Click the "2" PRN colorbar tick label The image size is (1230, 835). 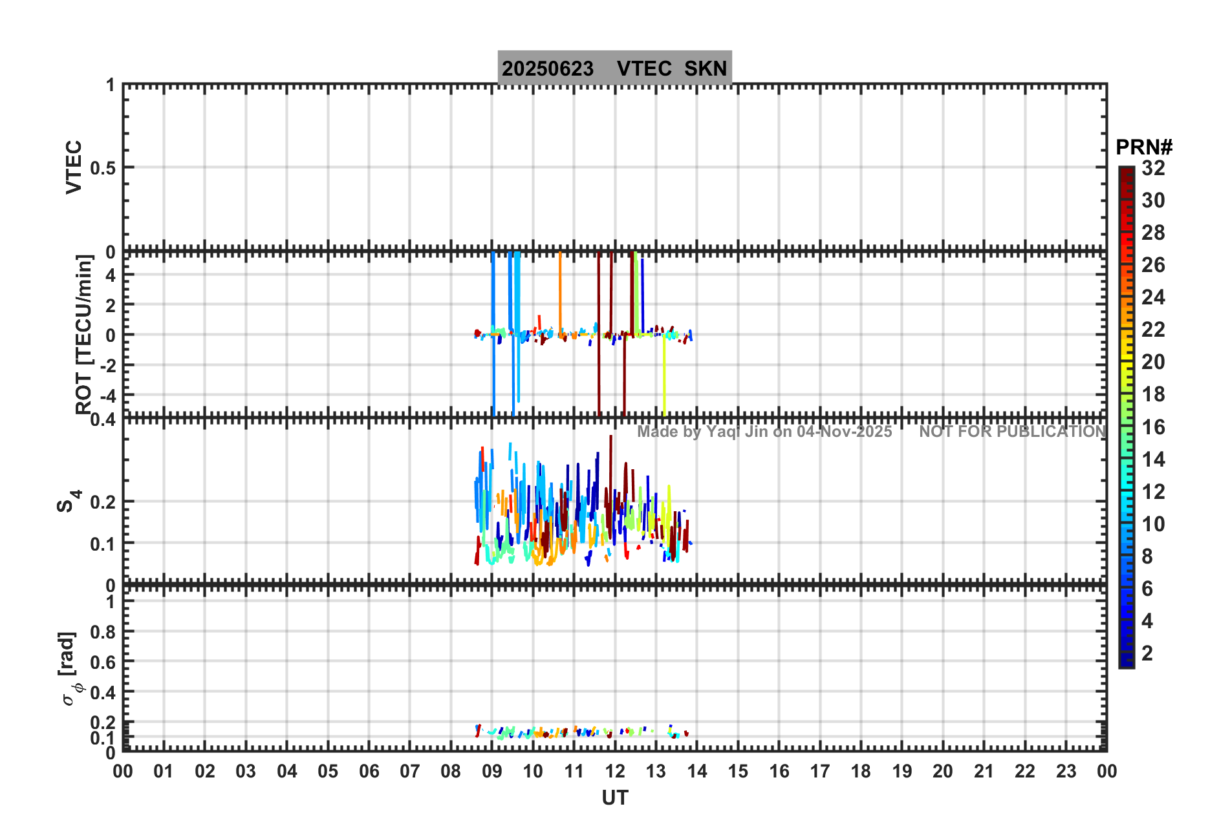point(1148,653)
